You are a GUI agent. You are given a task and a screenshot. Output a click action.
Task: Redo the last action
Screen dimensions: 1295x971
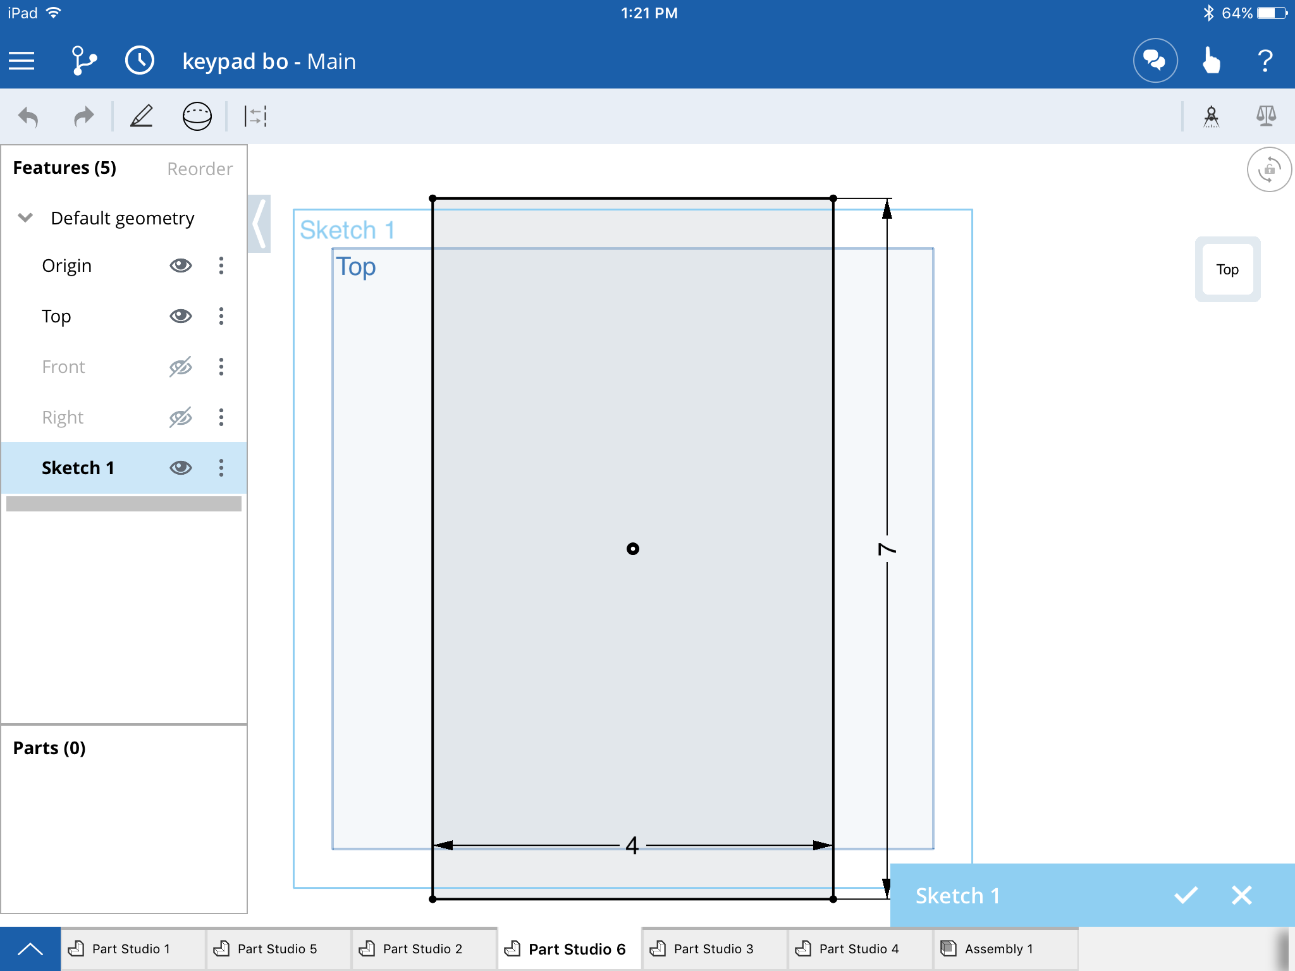point(83,116)
